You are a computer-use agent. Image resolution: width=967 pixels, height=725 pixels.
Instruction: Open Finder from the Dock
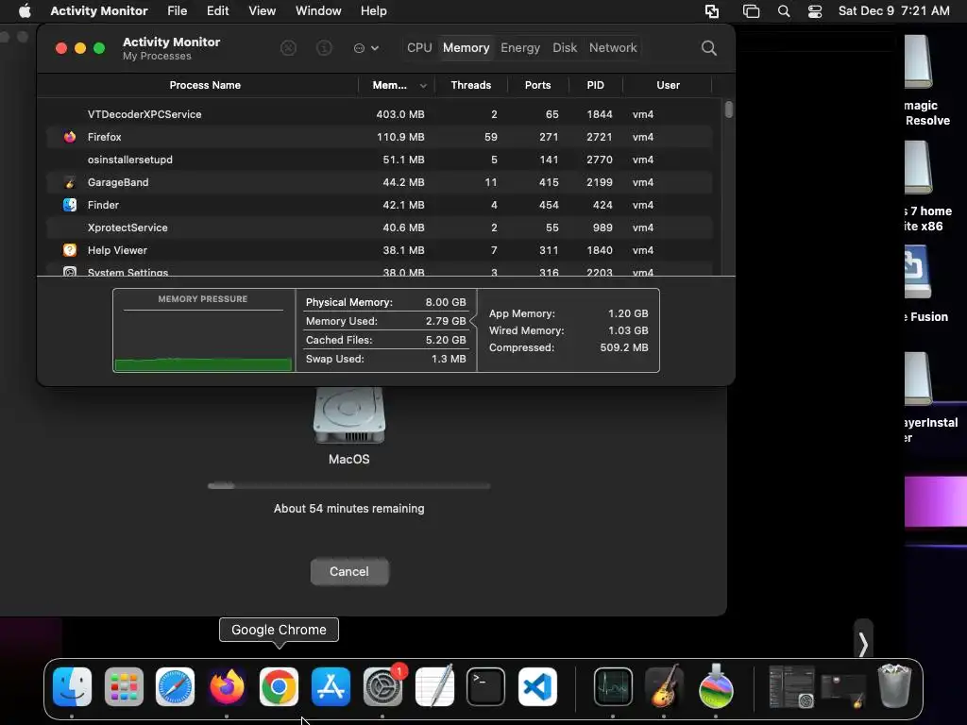(72, 686)
